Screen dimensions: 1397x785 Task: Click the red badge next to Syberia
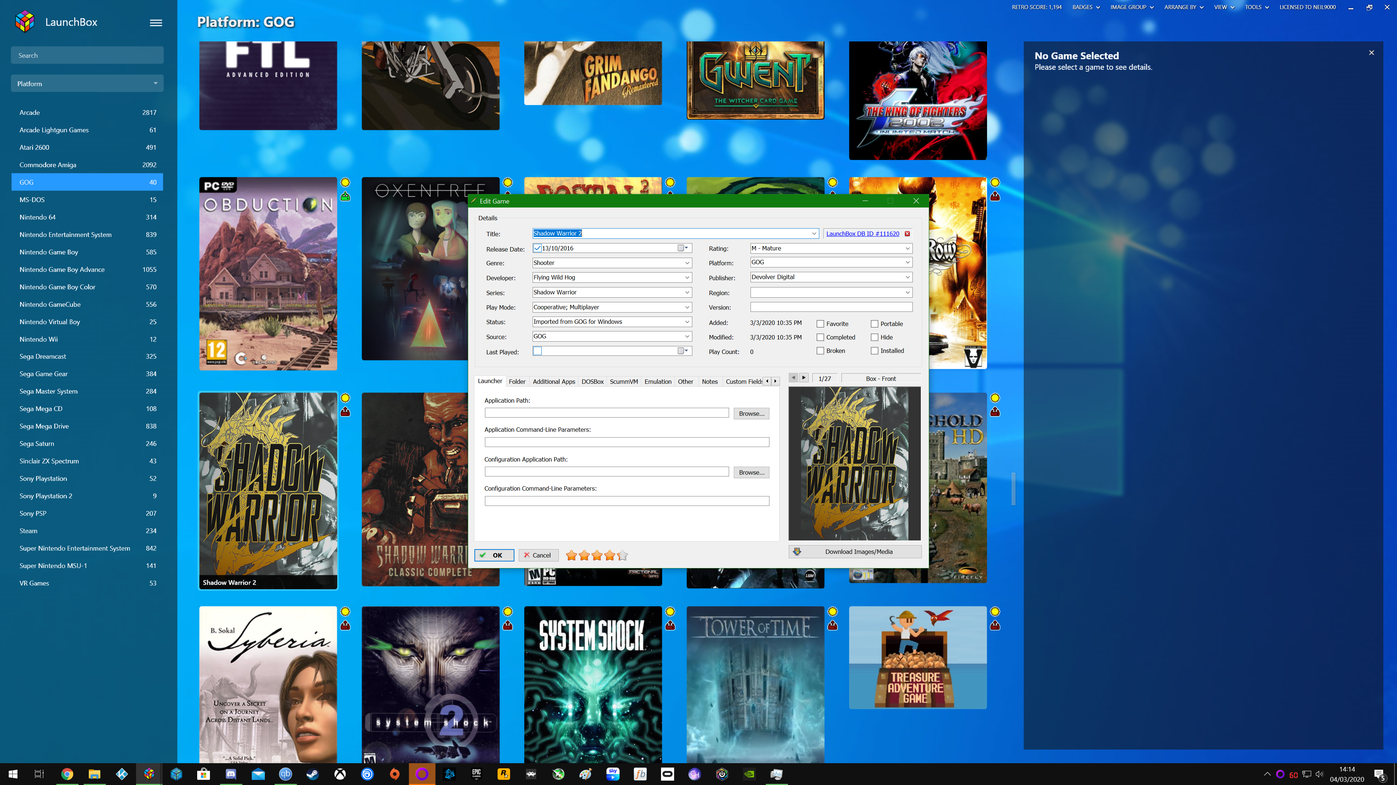point(346,625)
